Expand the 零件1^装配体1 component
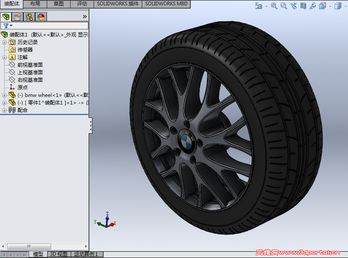 pos(4,103)
